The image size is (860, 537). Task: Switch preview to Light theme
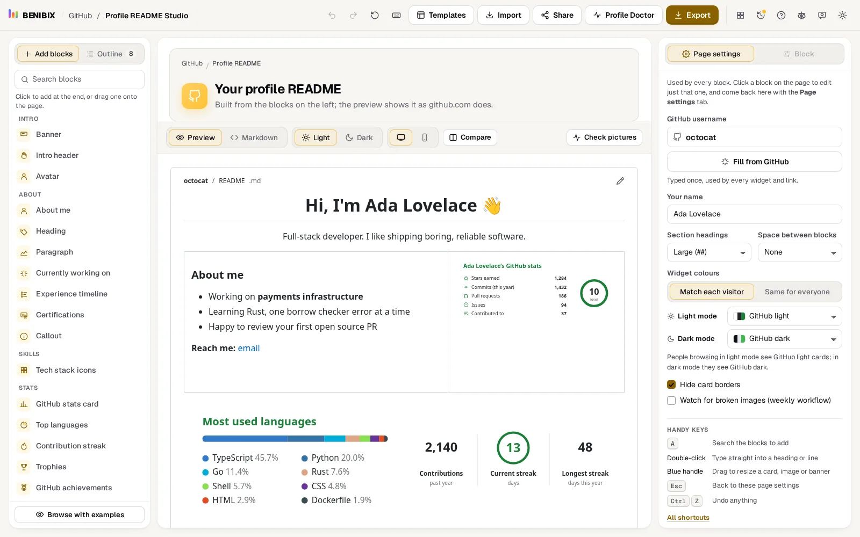point(316,137)
